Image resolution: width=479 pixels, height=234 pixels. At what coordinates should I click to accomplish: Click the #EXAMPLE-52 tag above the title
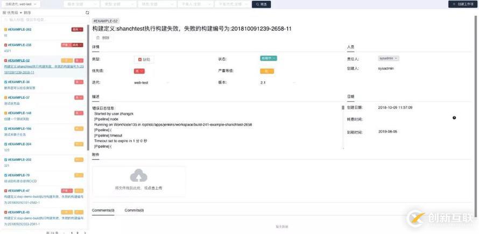pos(105,21)
